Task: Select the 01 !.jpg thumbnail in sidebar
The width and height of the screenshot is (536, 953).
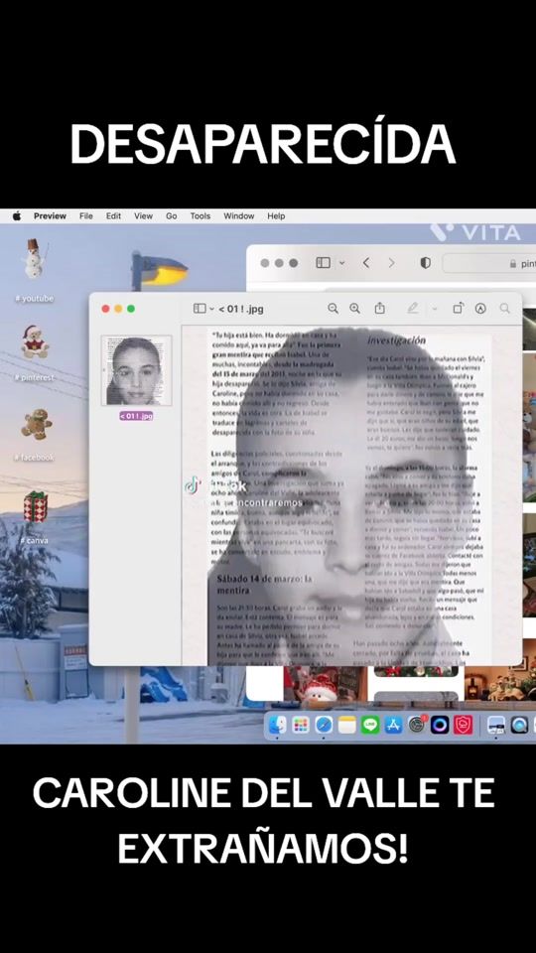Action: pos(136,370)
